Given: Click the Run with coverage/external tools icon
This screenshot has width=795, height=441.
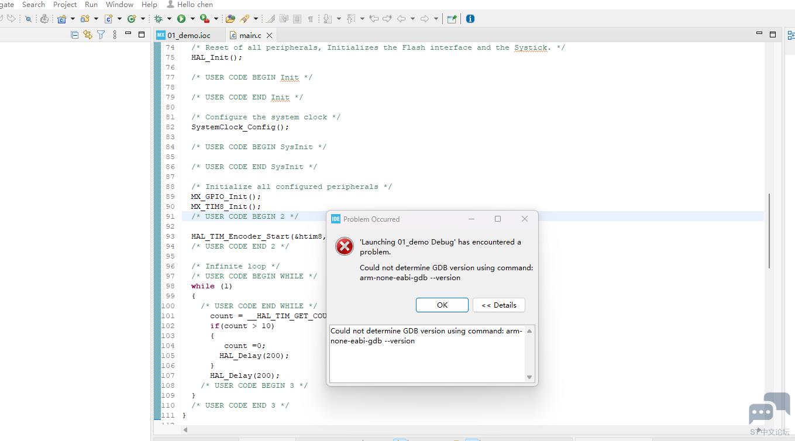Looking at the screenshot, I should pyautogui.click(x=205, y=19).
